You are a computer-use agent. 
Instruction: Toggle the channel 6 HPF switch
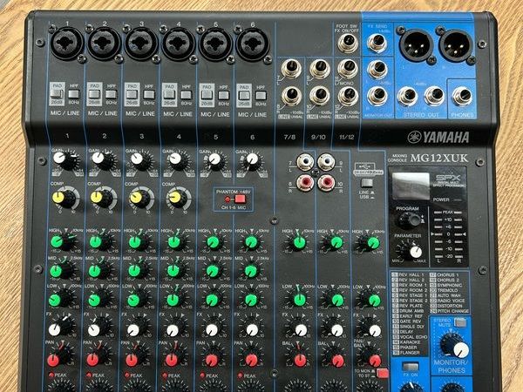261,96
